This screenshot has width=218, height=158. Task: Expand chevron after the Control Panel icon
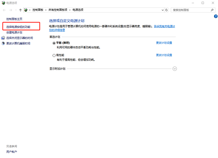click(x=30, y=10)
